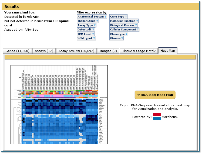Open the Assays (17) tab
The width and height of the screenshot is (202, 154).
click(x=44, y=51)
